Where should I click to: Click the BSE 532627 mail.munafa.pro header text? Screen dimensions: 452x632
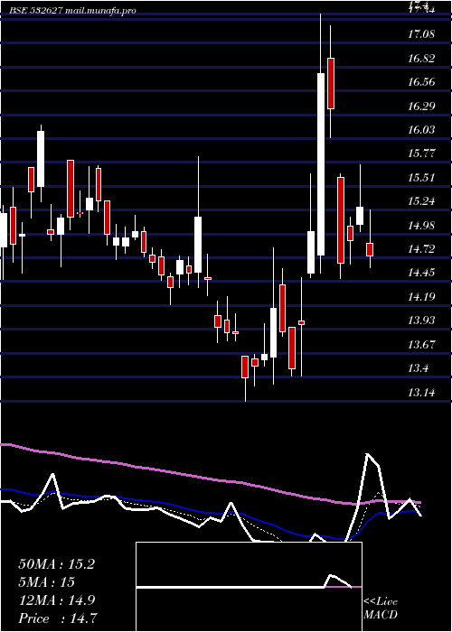pyautogui.click(x=72, y=11)
